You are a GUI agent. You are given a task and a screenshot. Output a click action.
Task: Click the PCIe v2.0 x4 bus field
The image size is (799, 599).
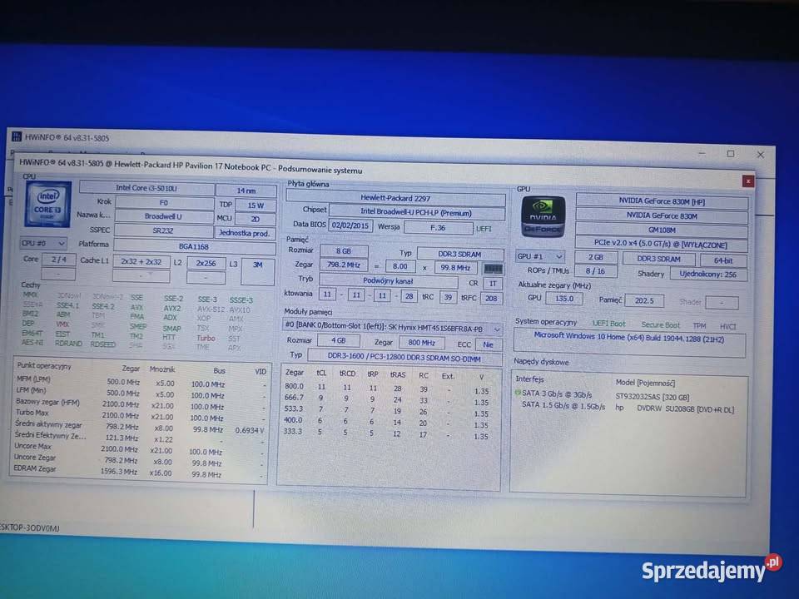(661, 245)
